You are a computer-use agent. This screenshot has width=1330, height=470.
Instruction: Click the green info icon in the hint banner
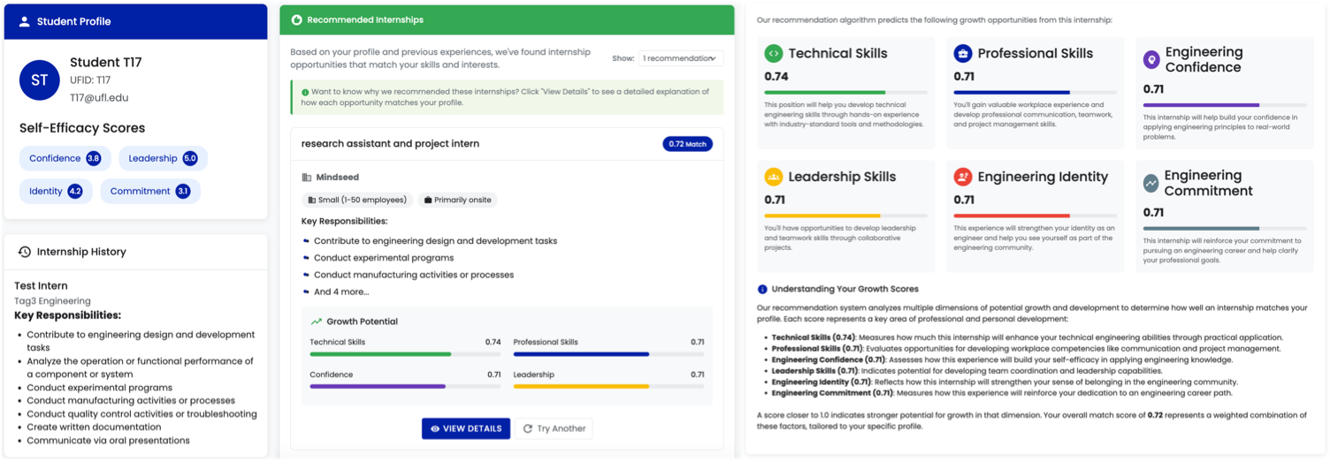(x=305, y=92)
